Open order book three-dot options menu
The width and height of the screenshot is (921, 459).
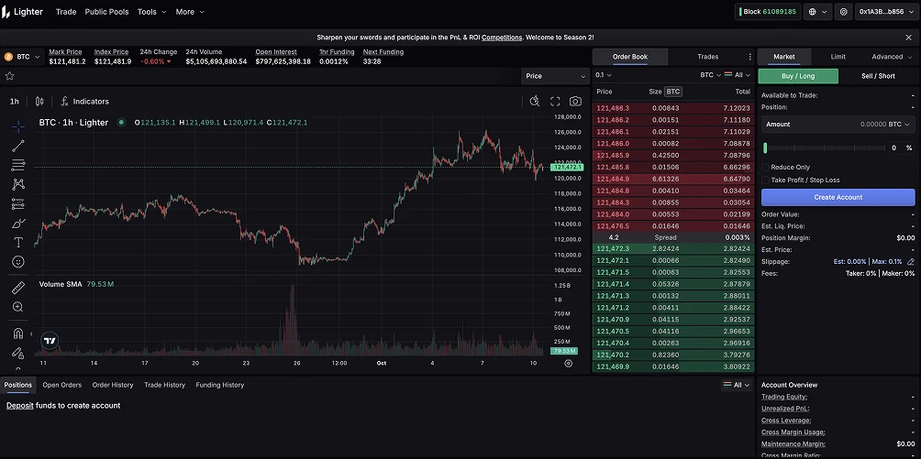tap(749, 57)
